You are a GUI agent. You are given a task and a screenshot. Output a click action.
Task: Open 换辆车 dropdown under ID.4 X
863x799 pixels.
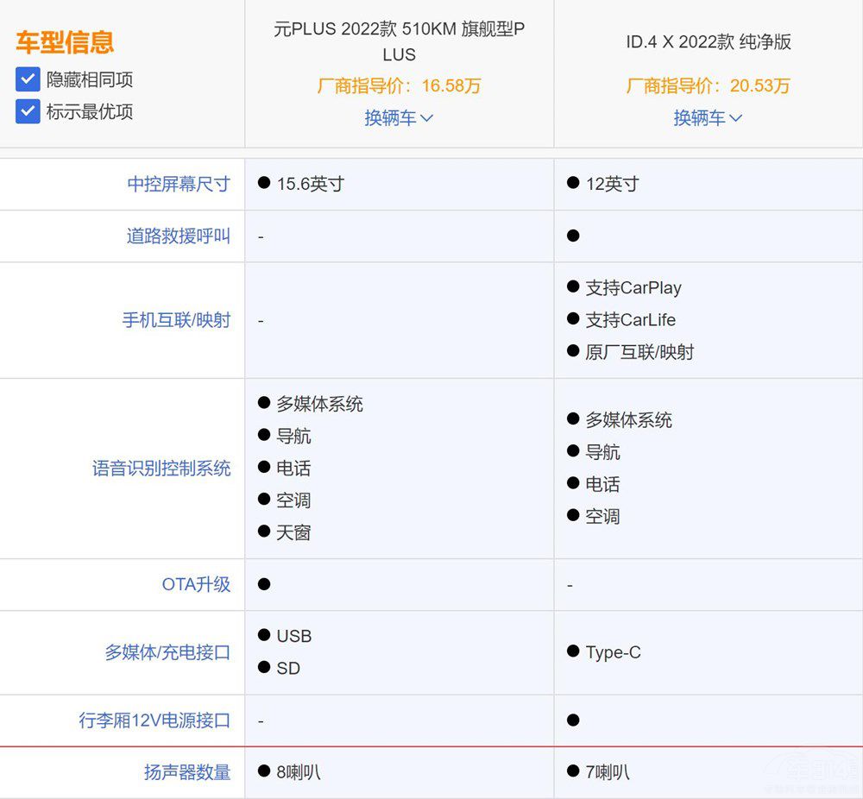pos(708,118)
